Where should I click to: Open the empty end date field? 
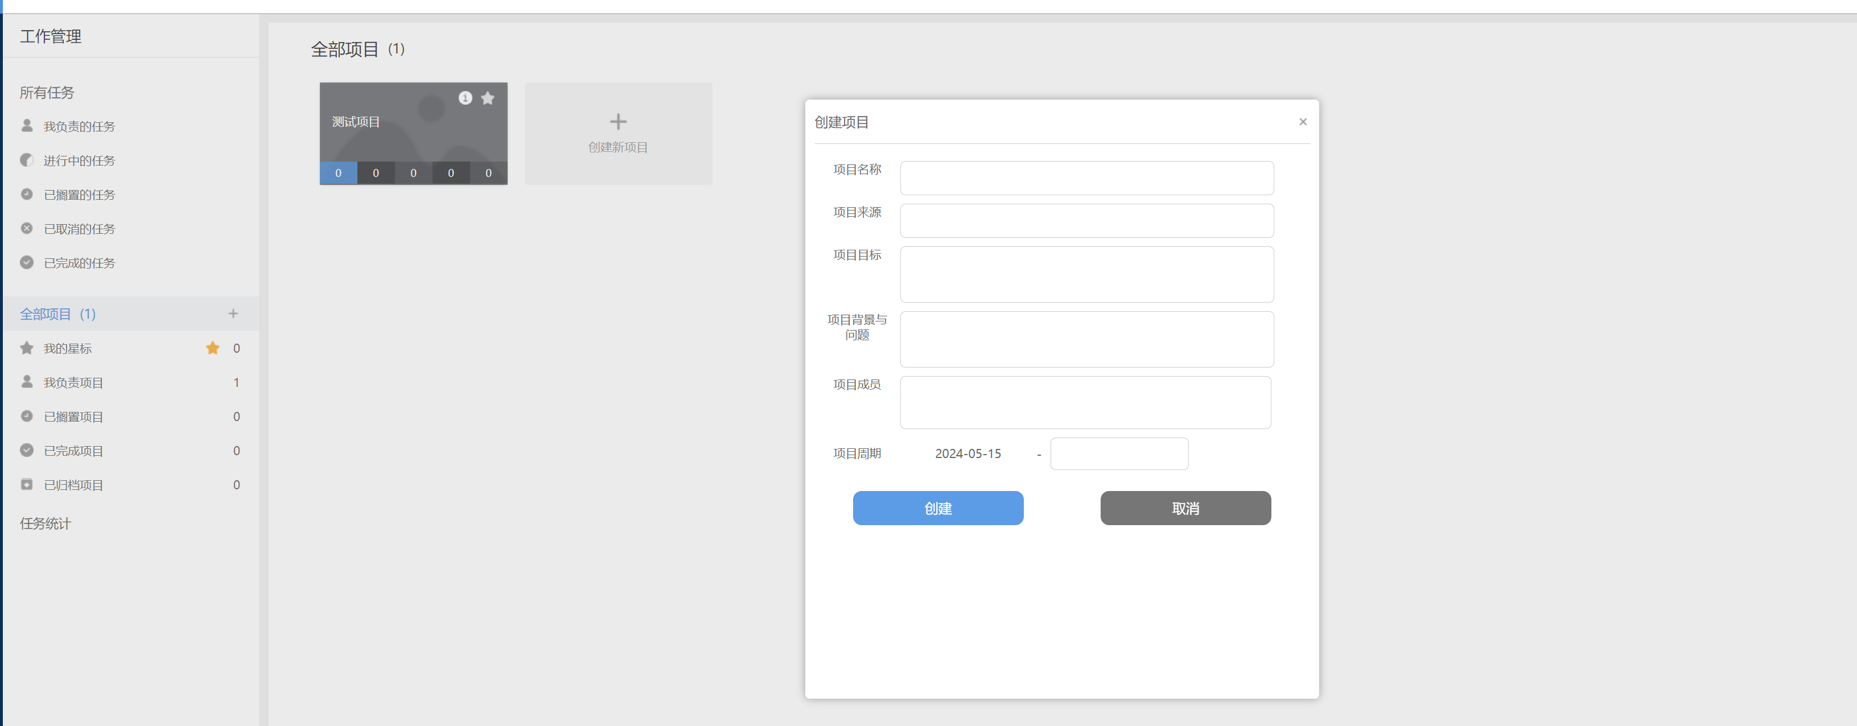coord(1119,453)
